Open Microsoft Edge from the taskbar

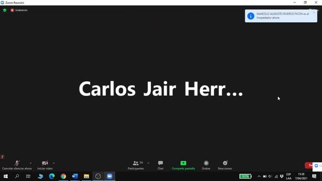pos(52,176)
